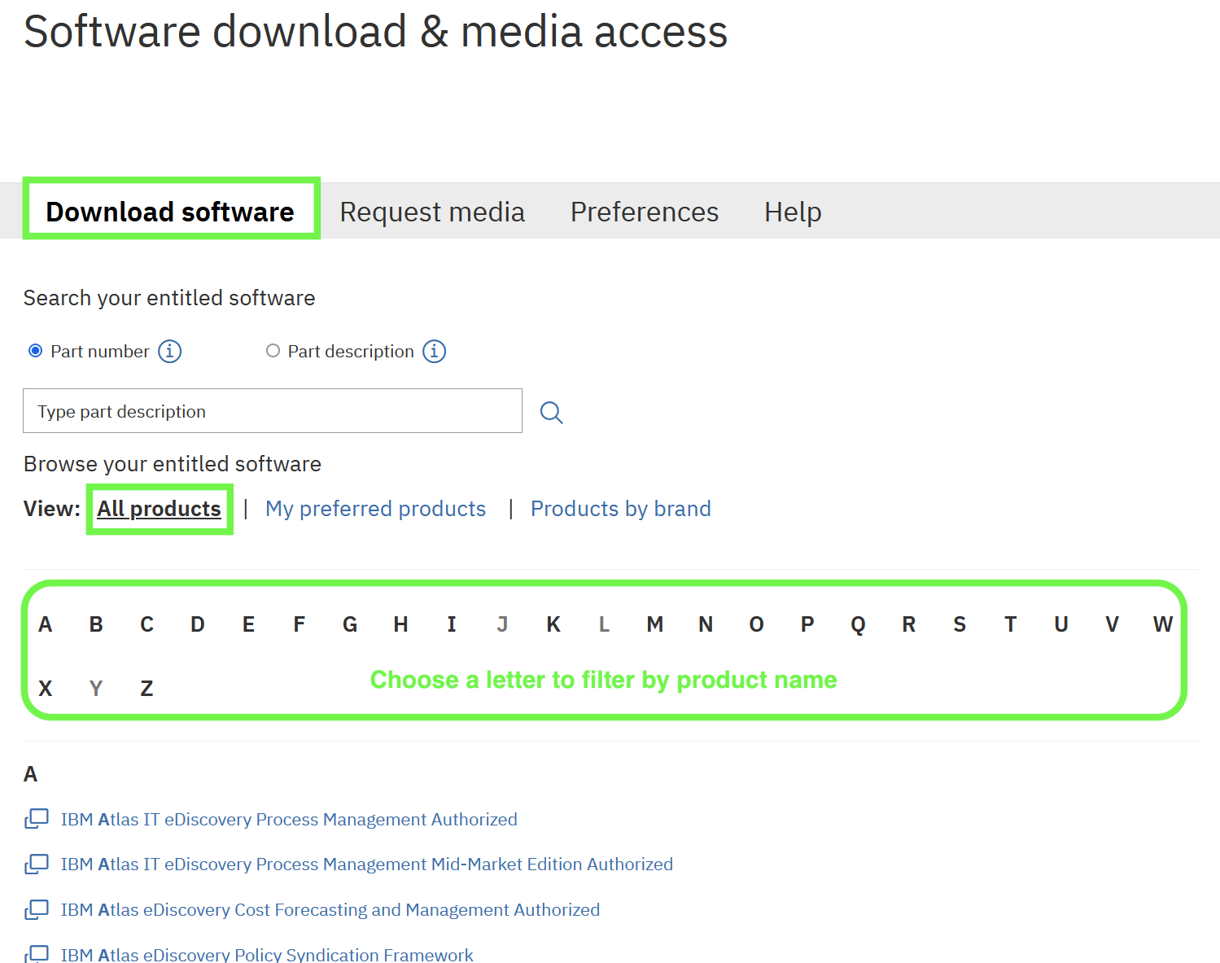Select Products by brand view

[x=620, y=509]
